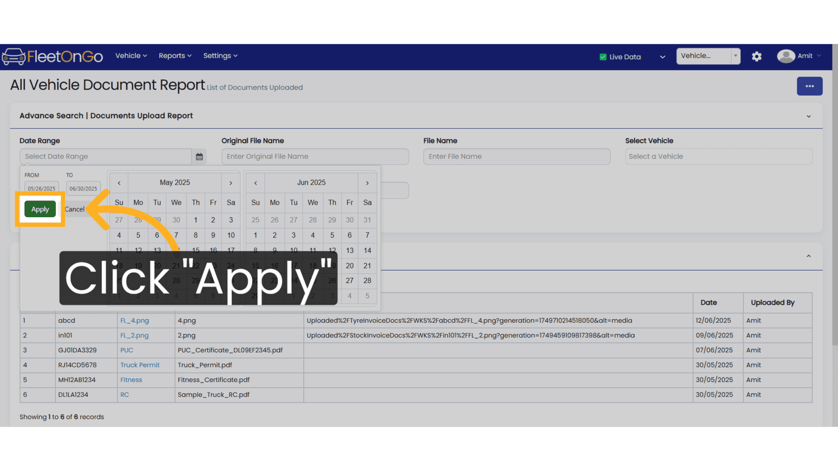The width and height of the screenshot is (838, 471).
Task: Open the FL_2.png document link
Action: click(135, 335)
